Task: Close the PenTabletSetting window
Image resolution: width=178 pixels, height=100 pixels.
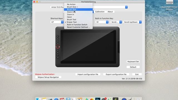Action: 34,2
